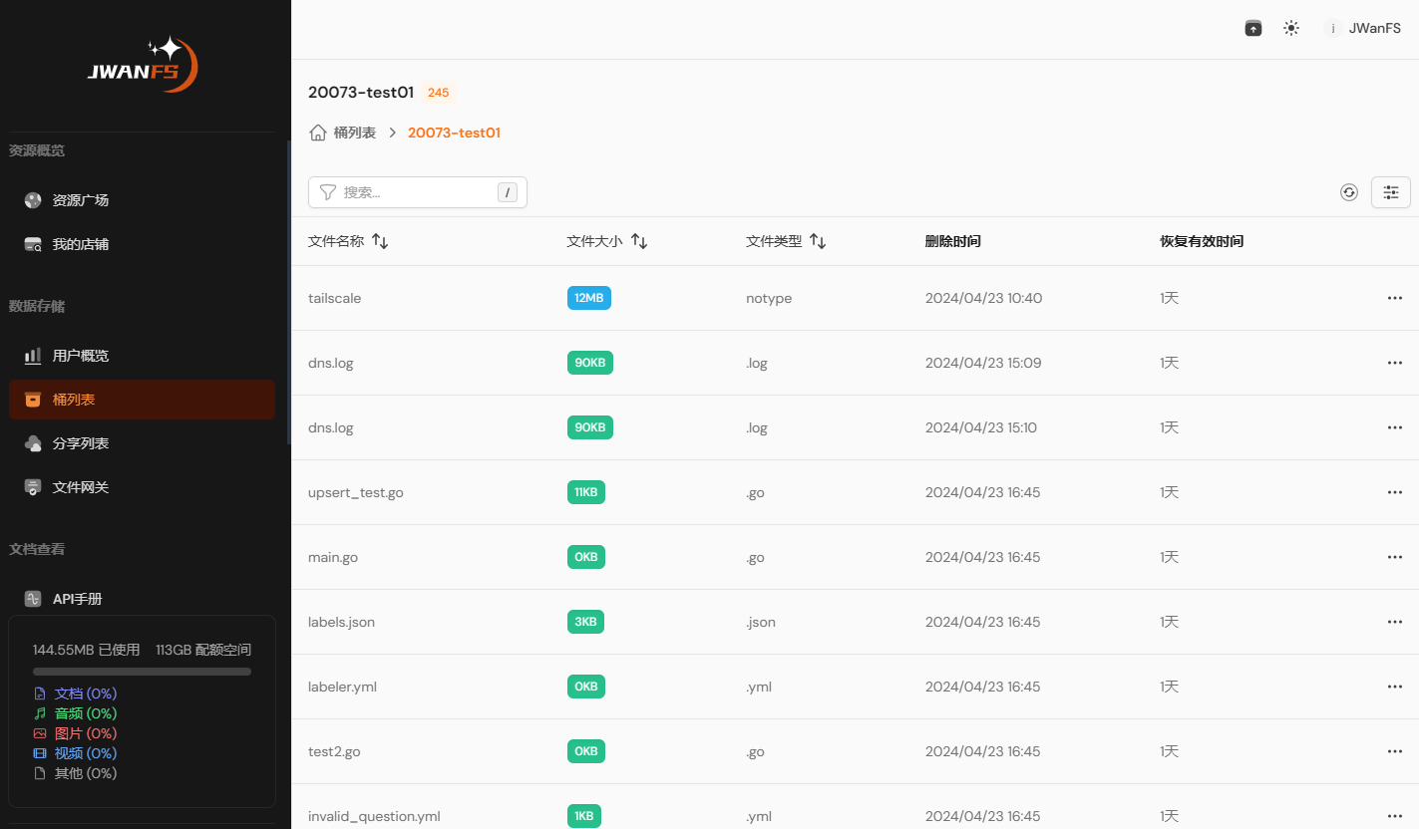Click the 20073-test01 breadcrumb
This screenshot has width=1419, height=829.
454,133
